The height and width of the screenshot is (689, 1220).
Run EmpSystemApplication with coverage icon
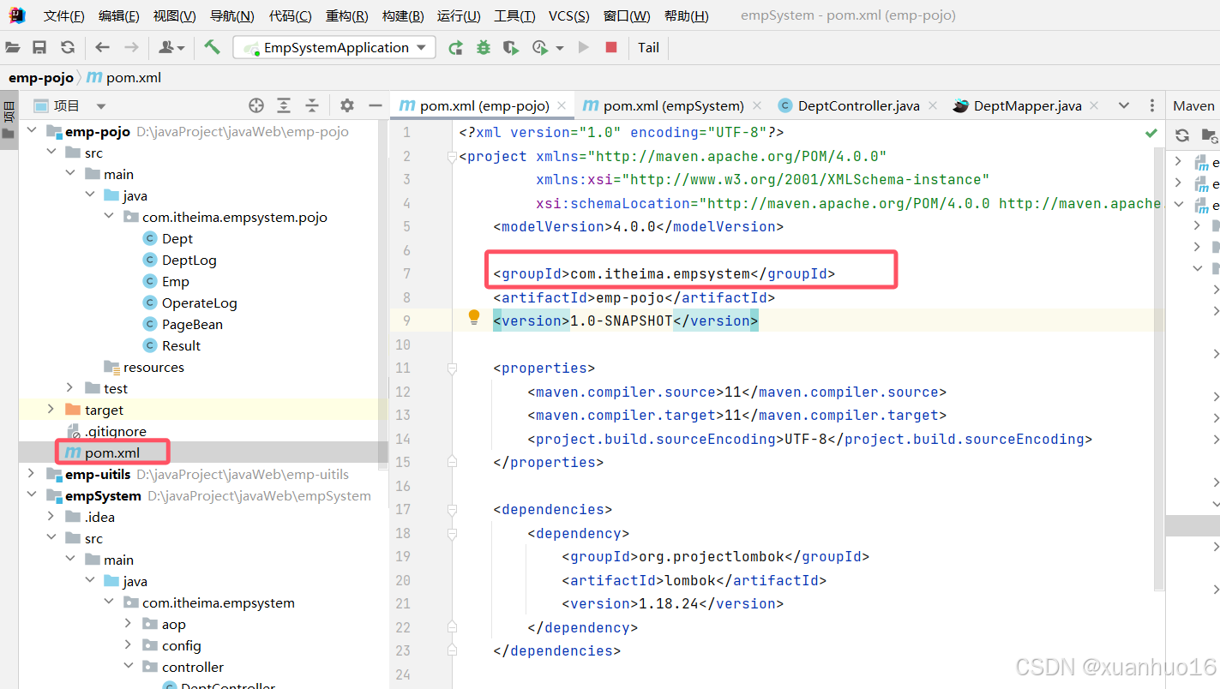click(509, 47)
